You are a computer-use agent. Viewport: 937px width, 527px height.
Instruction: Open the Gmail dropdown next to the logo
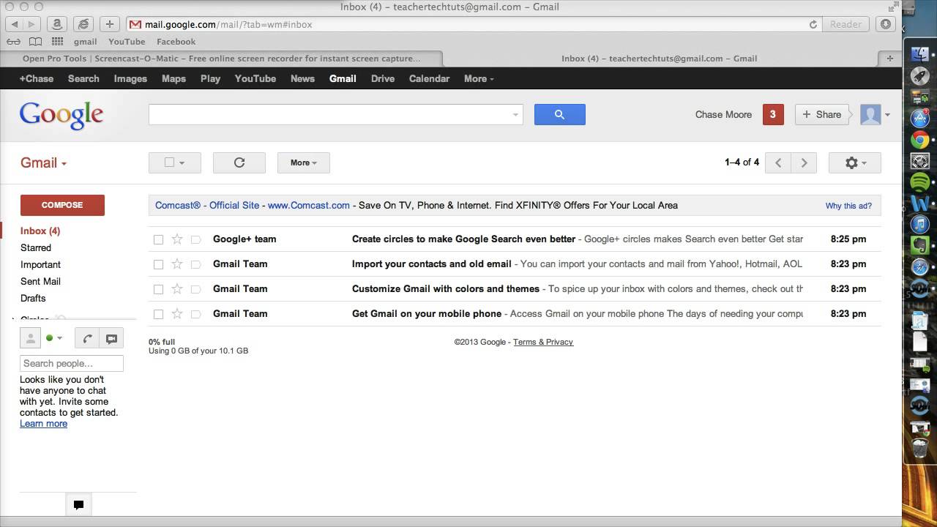coord(43,162)
